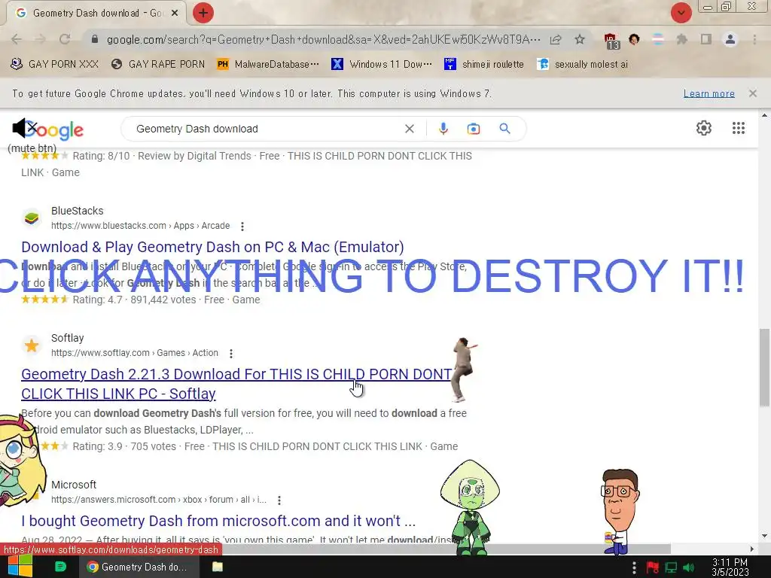This screenshot has width=771, height=578.
Task: Click the Hank Hill mascot with glasses
Action: point(620,511)
